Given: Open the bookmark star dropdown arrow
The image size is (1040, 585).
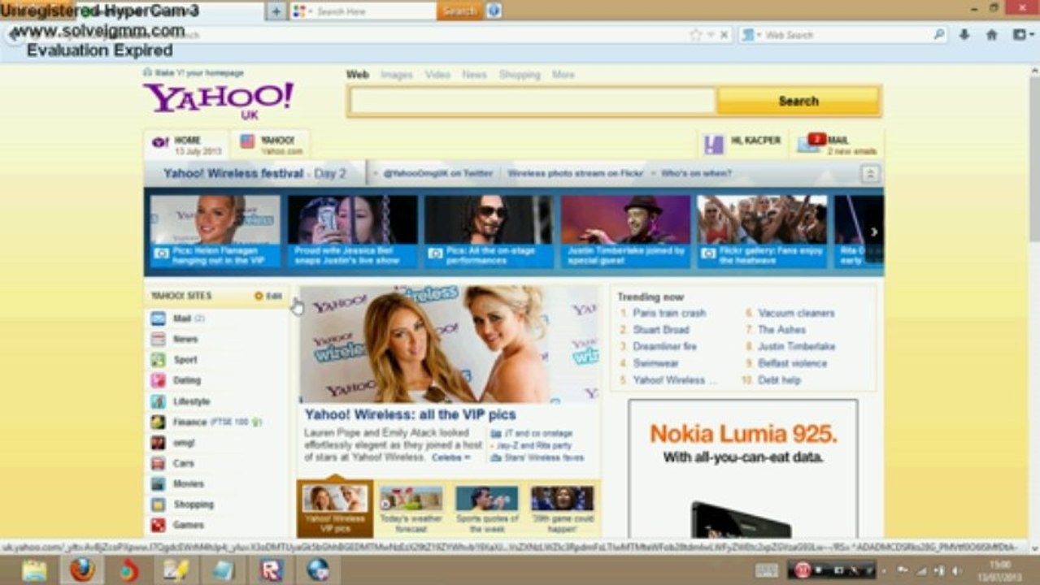Looking at the screenshot, I should (x=710, y=35).
